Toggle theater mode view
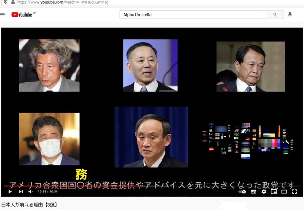 (x=284, y=192)
